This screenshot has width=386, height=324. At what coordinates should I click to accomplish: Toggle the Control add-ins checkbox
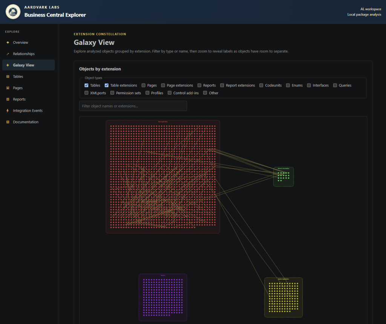pos(170,93)
